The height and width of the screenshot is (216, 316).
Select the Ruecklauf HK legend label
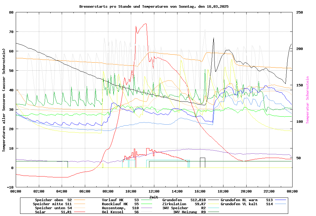tap(114, 204)
